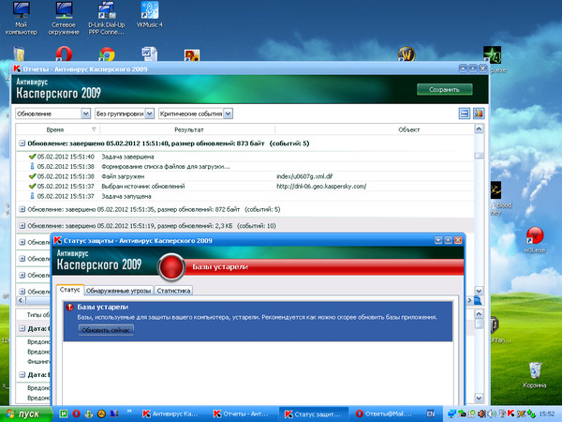Viewport: 562px width, 422px height.
Task: Launch the VKMusic 4 desktop shortcut
Action: click(150, 15)
